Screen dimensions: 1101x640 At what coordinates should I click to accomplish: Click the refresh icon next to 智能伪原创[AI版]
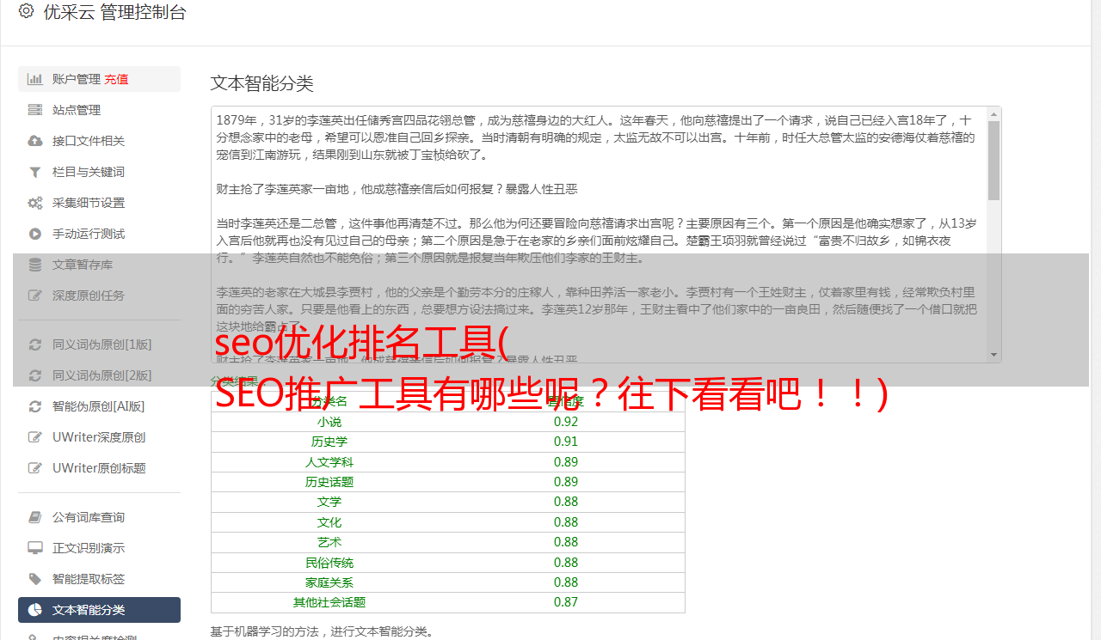tap(34, 406)
